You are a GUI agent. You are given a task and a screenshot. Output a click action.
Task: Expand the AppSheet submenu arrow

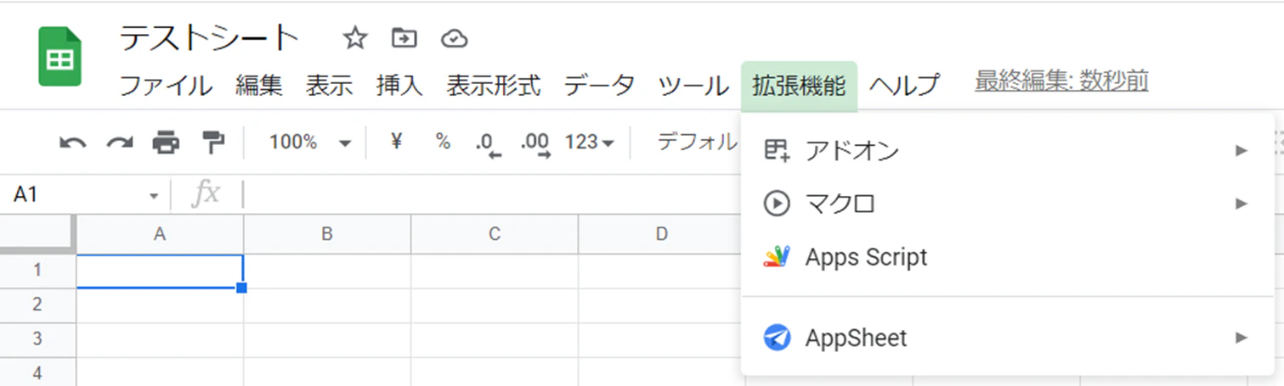click(1242, 338)
